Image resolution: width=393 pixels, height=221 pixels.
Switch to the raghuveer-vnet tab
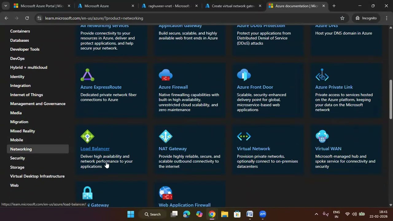(170, 6)
